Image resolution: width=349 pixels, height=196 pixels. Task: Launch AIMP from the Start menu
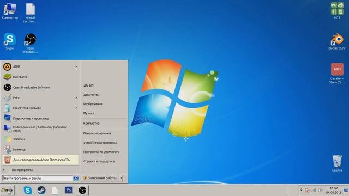40,66
